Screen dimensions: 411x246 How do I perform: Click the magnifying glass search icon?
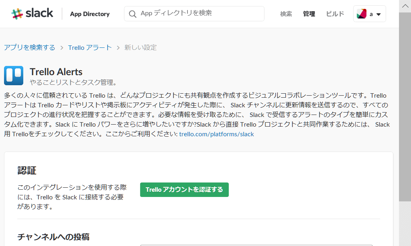click(x=132, y=14)
